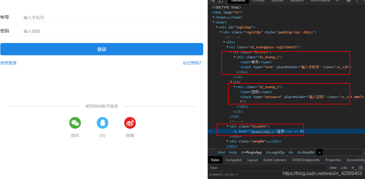
Task: Click the 输入手机号 account input field
Action: click(x=113, y=18)
